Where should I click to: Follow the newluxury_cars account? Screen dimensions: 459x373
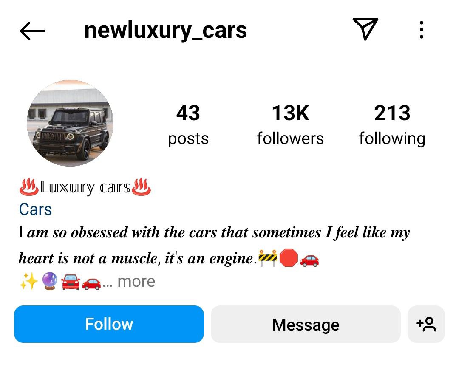pyautogui.click(x=109, y=324)
